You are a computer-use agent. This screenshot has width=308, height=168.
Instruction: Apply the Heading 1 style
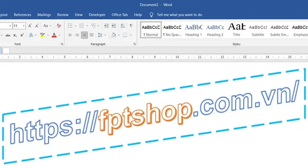(194, 30)
